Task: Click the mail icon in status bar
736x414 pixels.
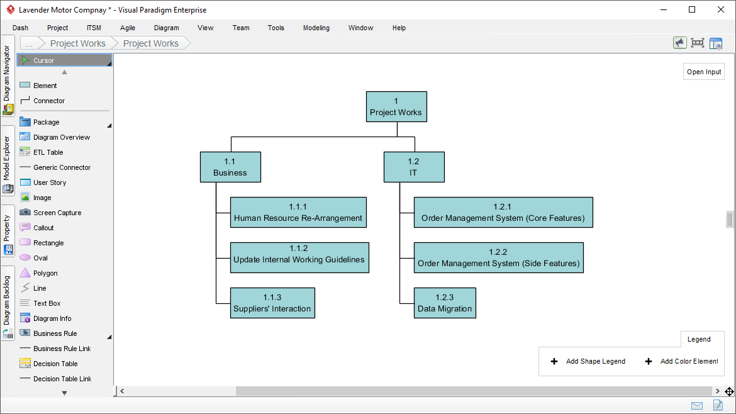Action: [697, 406]
